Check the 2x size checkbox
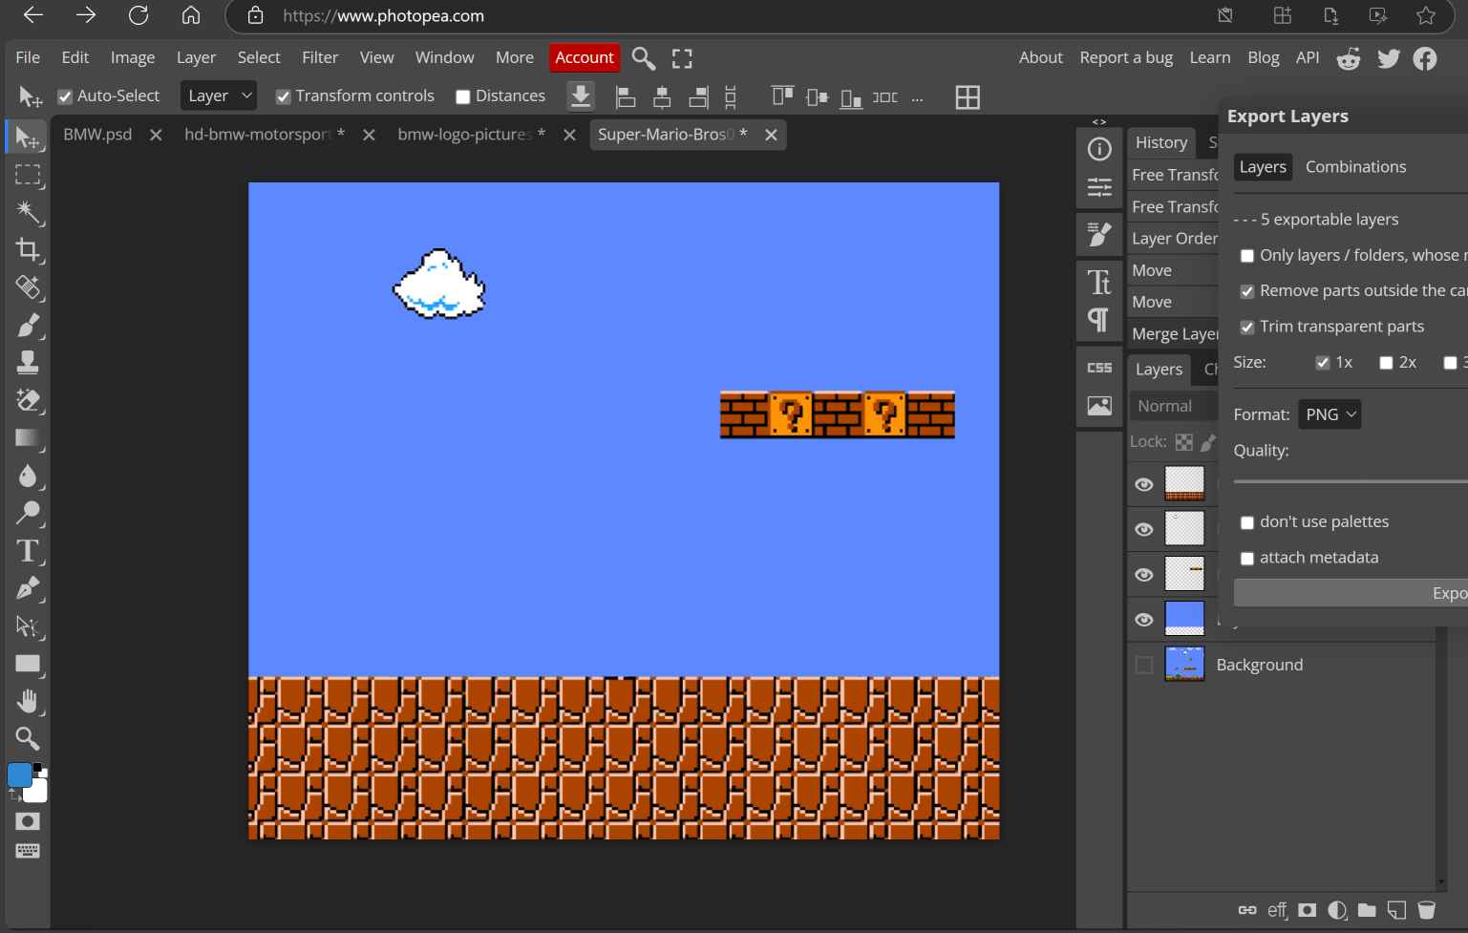Viewport: 1468px width, 933px height. pos(1386,363)
